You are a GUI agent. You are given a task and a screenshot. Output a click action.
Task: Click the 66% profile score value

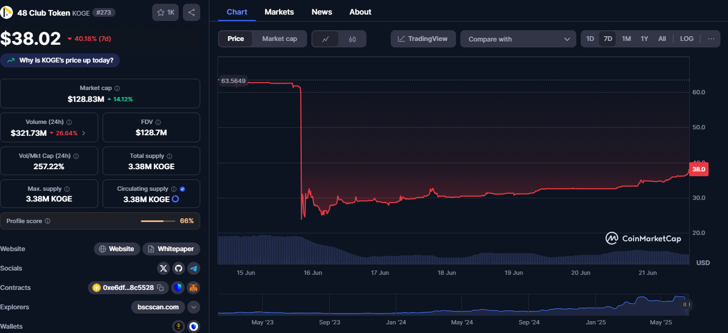pyautogui.click(x=187, y=221)
